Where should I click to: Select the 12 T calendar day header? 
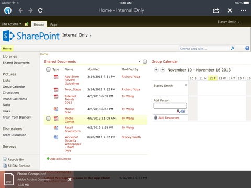coord(212,78)
